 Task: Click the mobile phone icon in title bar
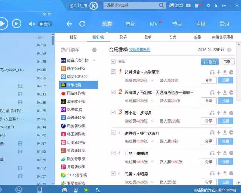(216, 6)
